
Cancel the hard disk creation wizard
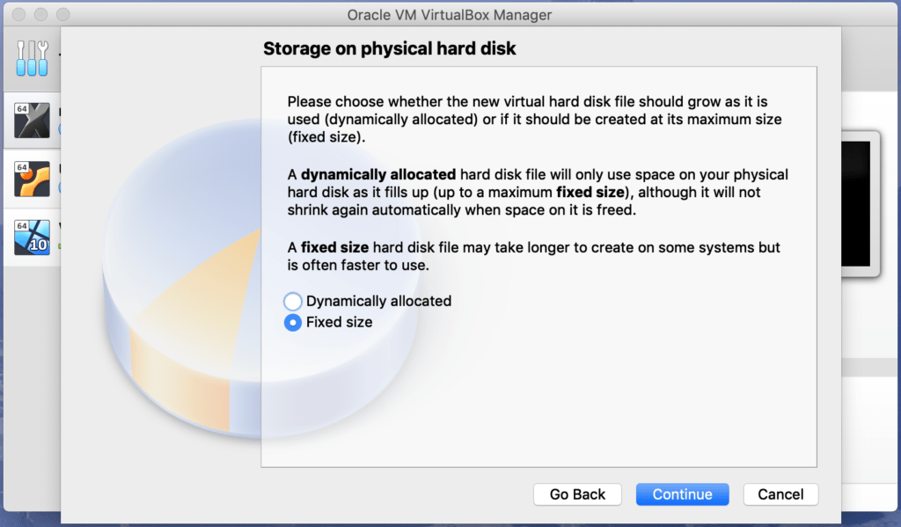[x=780, y=494]
